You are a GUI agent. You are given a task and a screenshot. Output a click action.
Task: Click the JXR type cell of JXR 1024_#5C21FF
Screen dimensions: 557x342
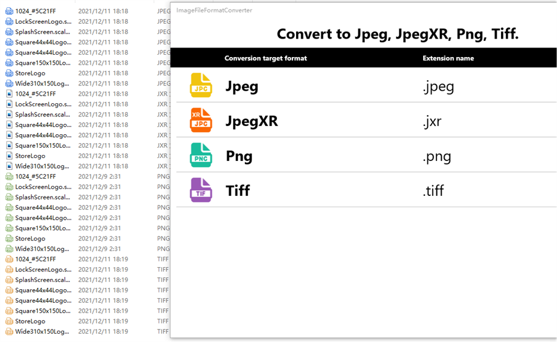pos(162,94)
